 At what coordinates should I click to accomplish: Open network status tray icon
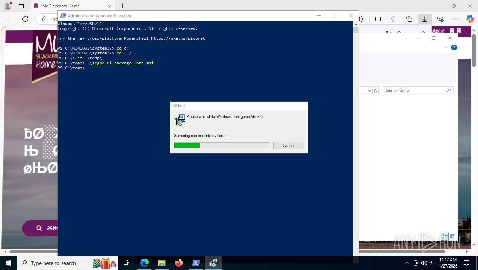coord(432,263)
